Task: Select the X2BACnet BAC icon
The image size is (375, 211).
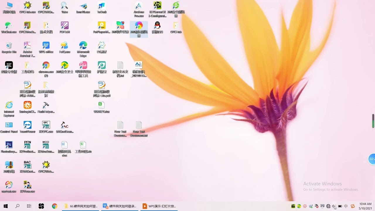Action: click(27, 167)
